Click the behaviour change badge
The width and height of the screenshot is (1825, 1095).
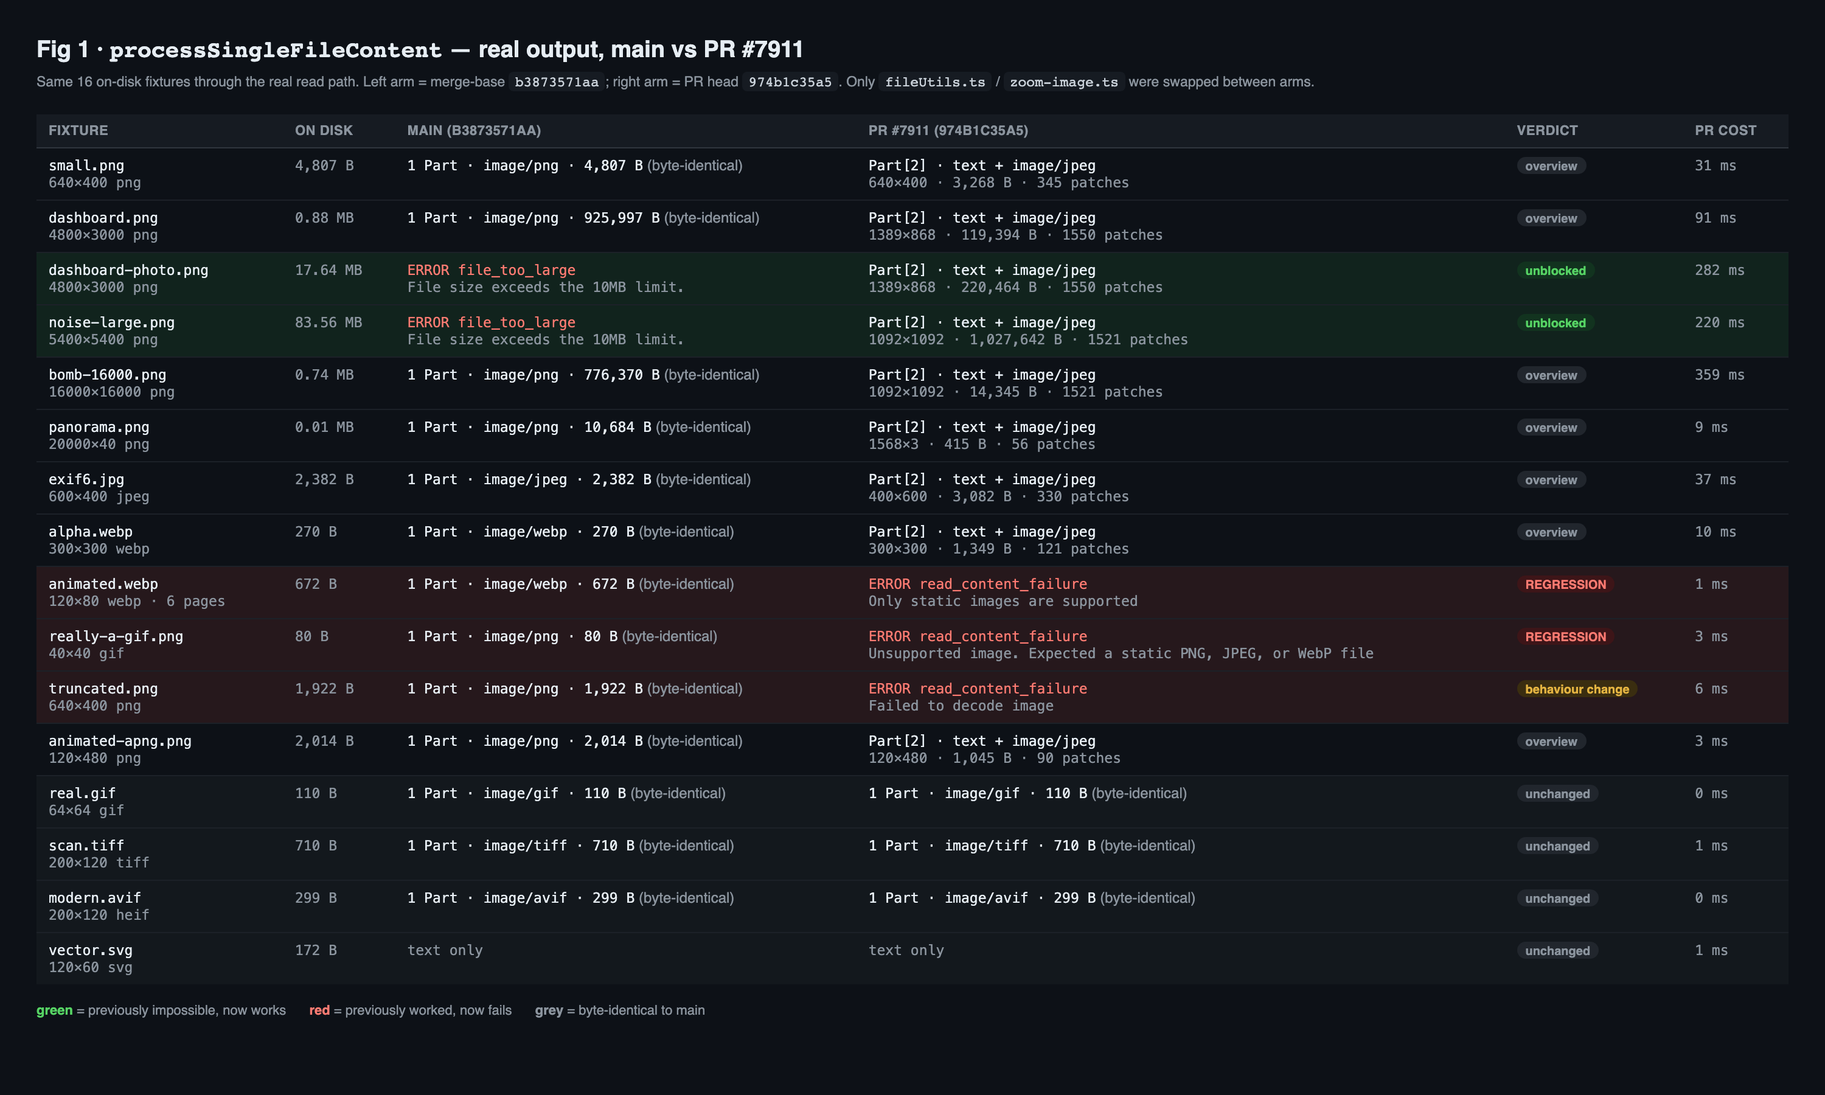pyautogui.click(x=1577, y=689)
